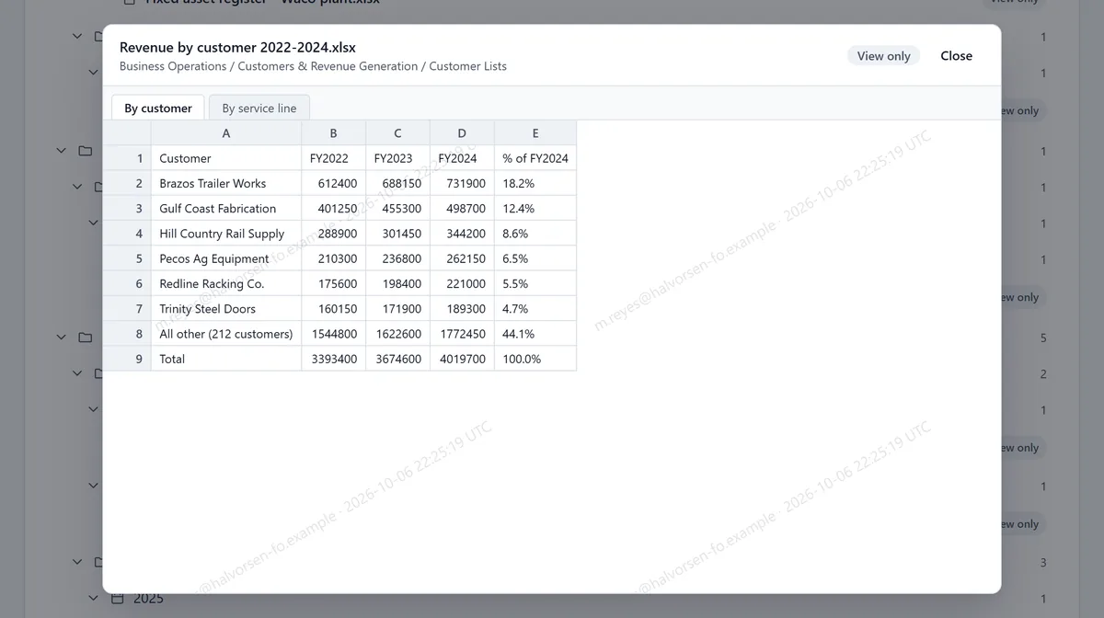Click Gulf Coast FY2023 value 455300
This screenshot has width=1104, height=618.
coord(398,209)
